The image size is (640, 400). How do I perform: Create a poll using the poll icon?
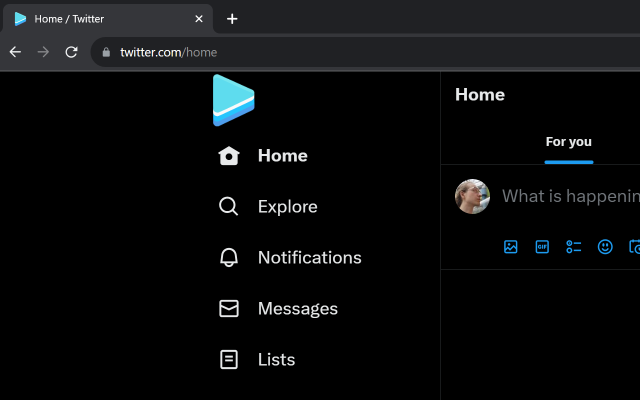click(573, 246)
